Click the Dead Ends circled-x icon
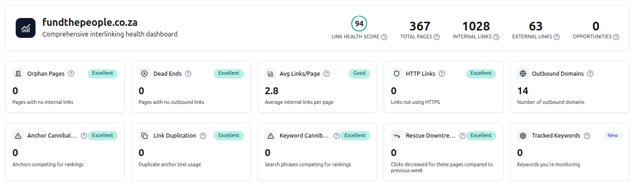This screenshot has width=634, height=187. coord(144,73)
